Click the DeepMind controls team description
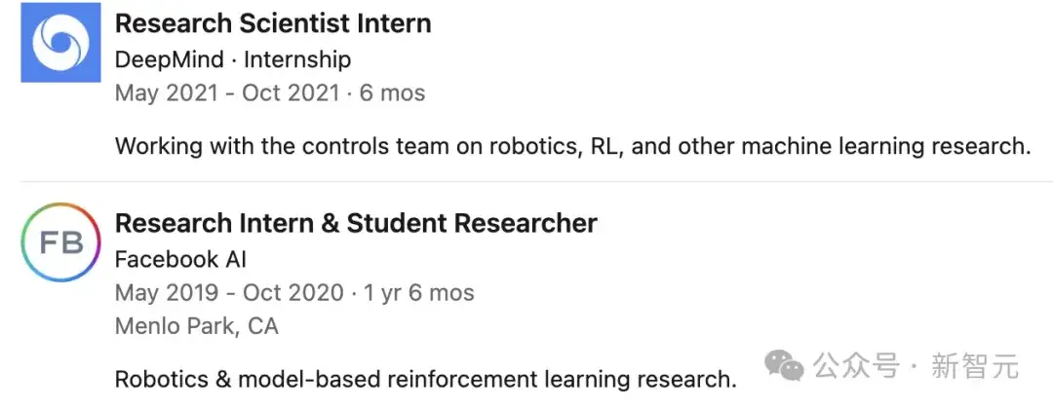This screenshot has height=408, width=1053. click(573, 146)
